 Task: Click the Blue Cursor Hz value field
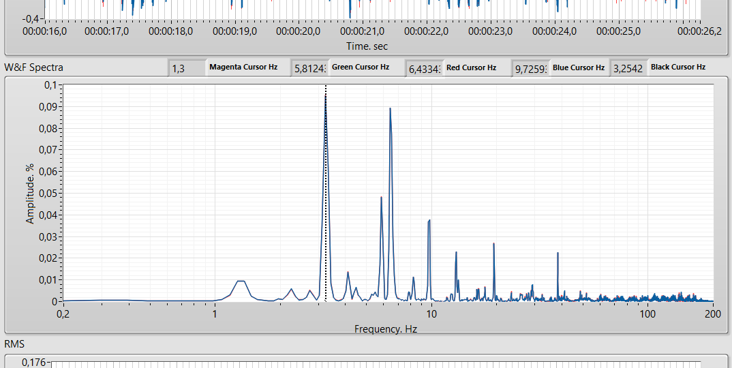(530, 69)
